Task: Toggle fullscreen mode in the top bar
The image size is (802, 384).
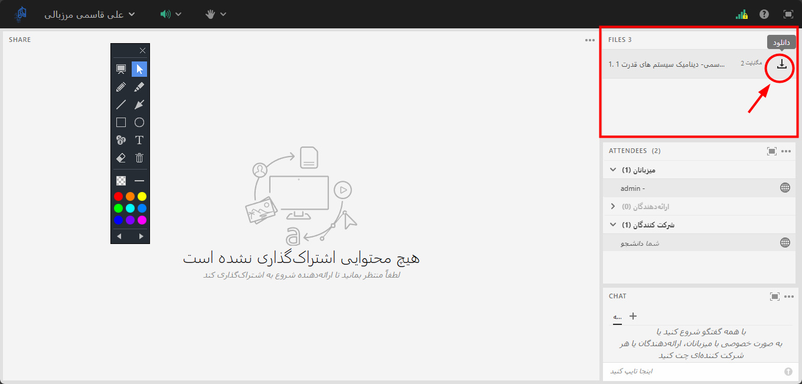Action: 788,14
